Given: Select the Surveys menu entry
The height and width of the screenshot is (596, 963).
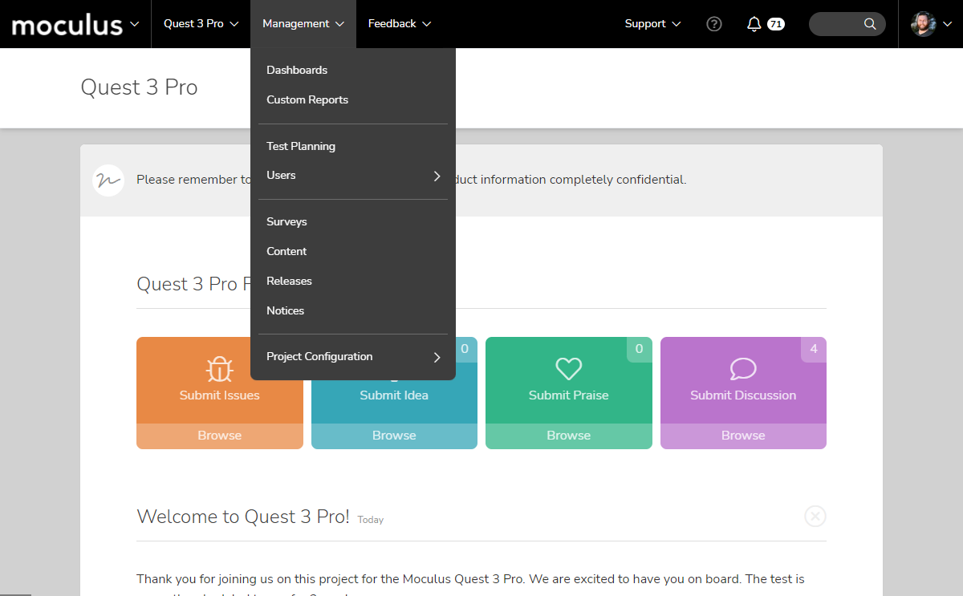Looking at the screenshot, I should [x=286, y=222].
